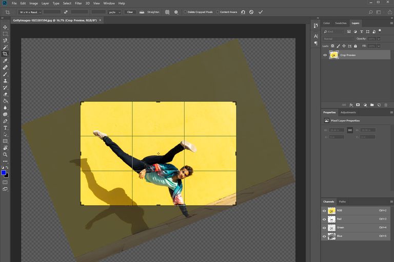Open the px/in units dropdown
The image size is (394, 262).
click(114, 12)
